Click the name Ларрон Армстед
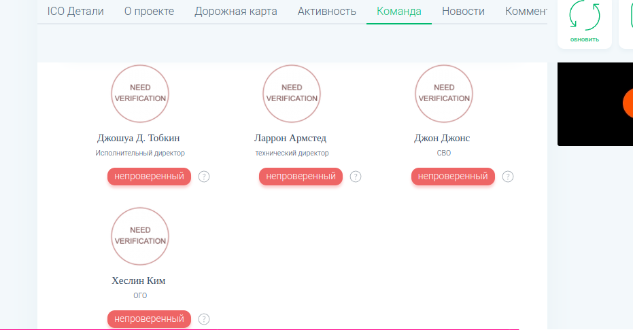 click(290, 139)
